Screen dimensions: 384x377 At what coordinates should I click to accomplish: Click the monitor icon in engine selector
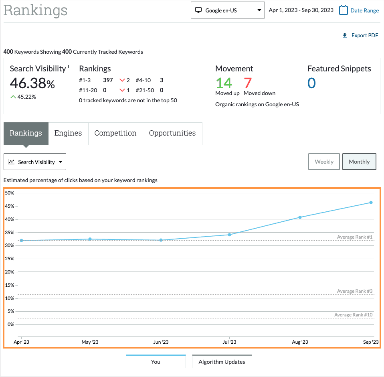point(198,10)
